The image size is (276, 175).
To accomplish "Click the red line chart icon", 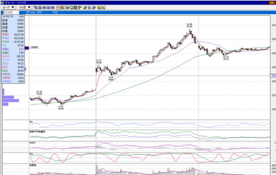I will coord(58,8).
